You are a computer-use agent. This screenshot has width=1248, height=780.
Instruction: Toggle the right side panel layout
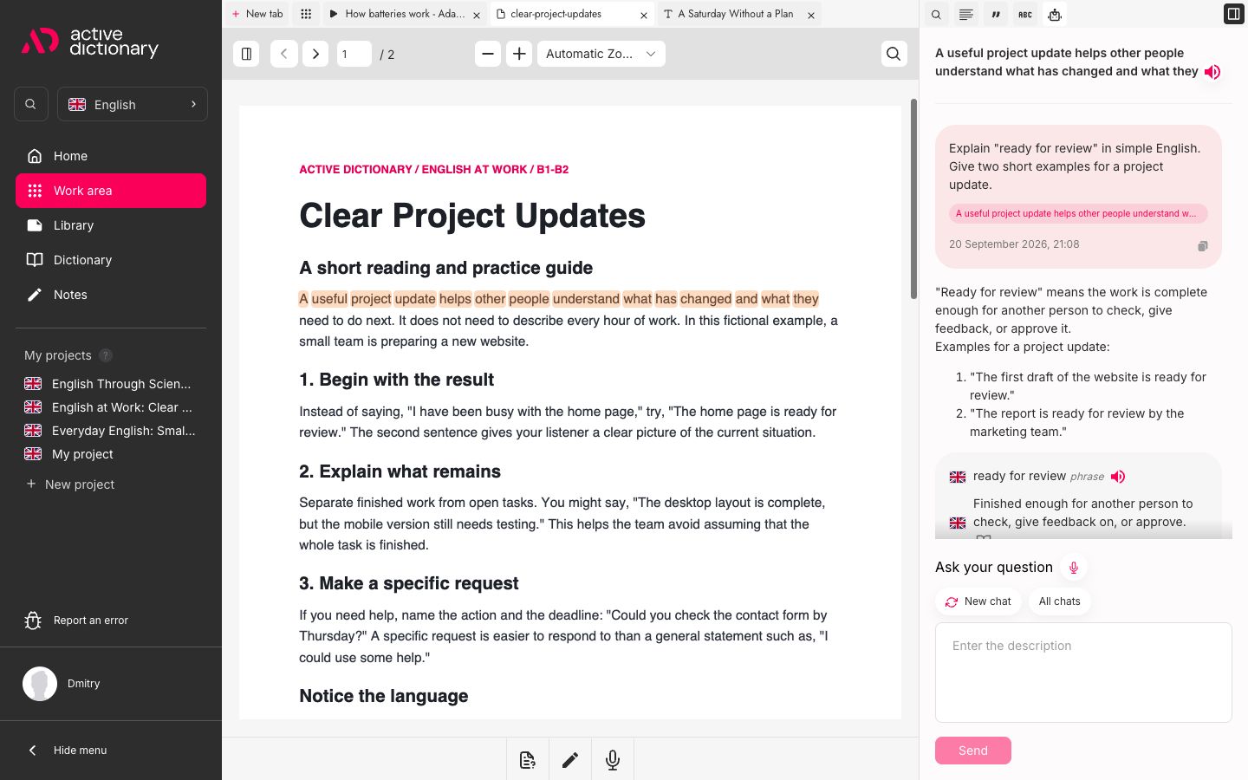point(1233,14)
